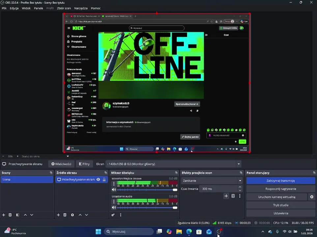Adjust Urządzenie audio volume slider
The image size is (317, 237).
coord(147,207)
